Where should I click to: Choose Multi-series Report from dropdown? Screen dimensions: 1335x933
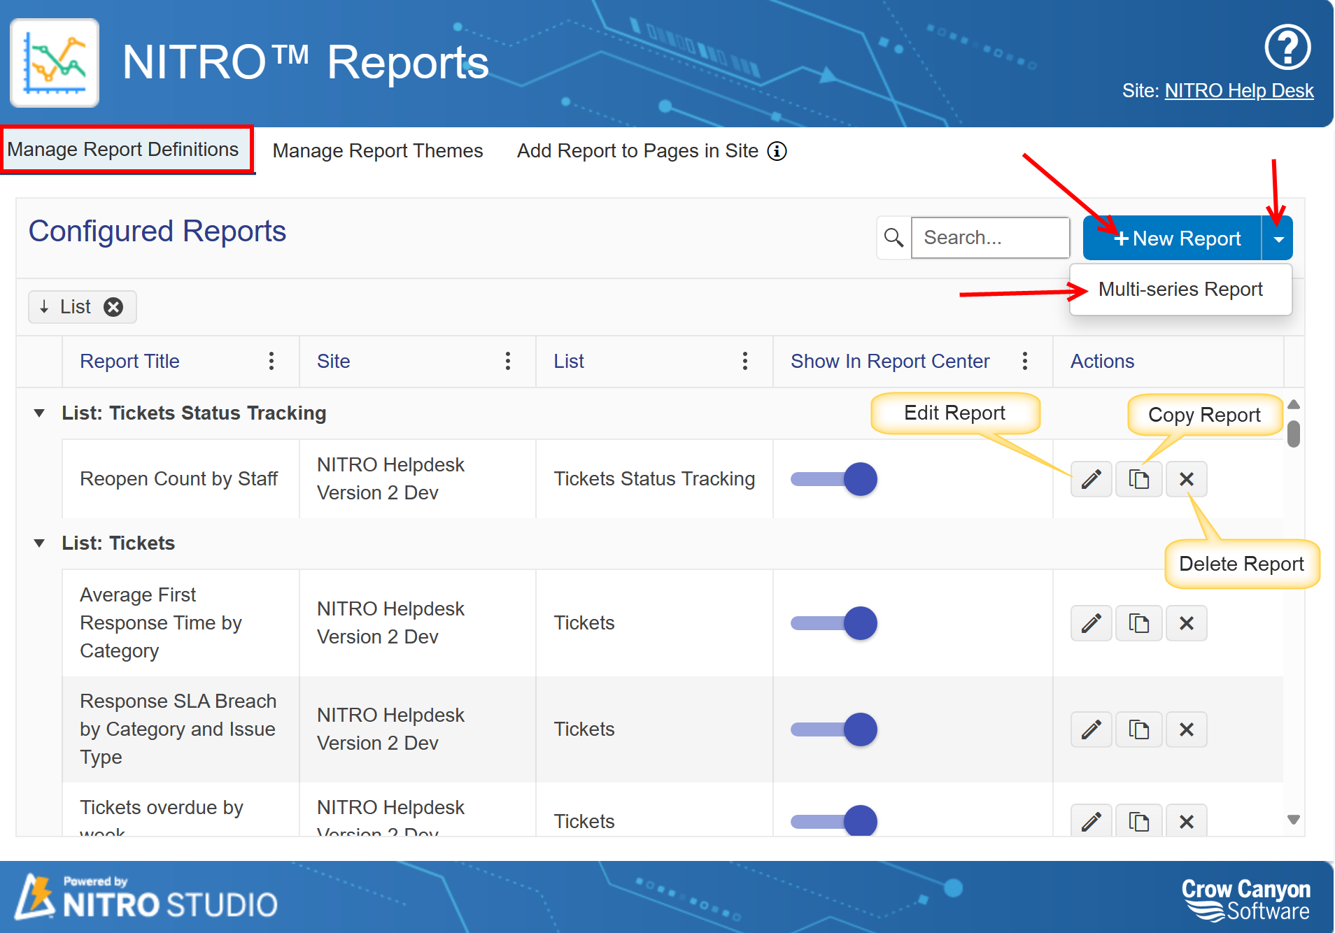[1180, 289]
